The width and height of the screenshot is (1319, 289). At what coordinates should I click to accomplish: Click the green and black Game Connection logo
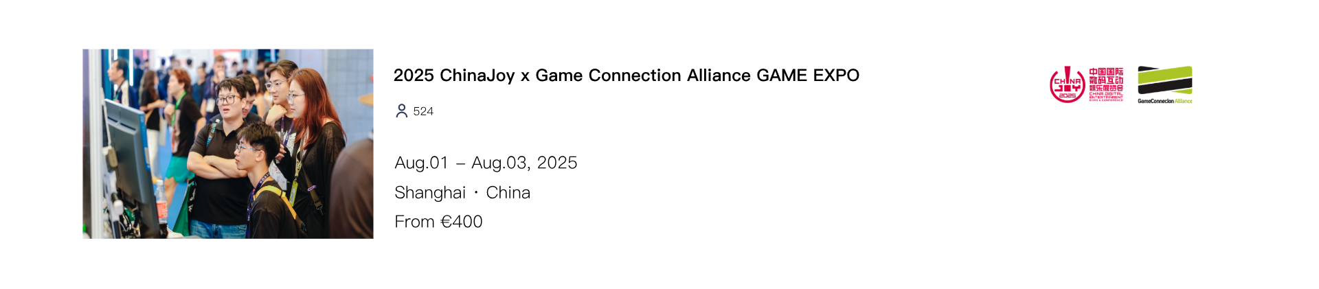click(1164, 80)
